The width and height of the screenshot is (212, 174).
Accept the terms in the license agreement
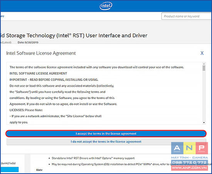tap(106, 133)
